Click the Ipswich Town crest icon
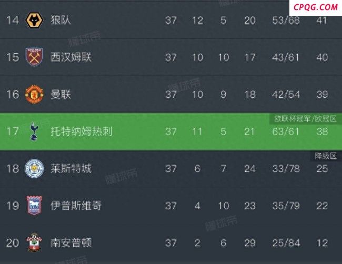Screen dimensions: 342x264 click(34, 205)
